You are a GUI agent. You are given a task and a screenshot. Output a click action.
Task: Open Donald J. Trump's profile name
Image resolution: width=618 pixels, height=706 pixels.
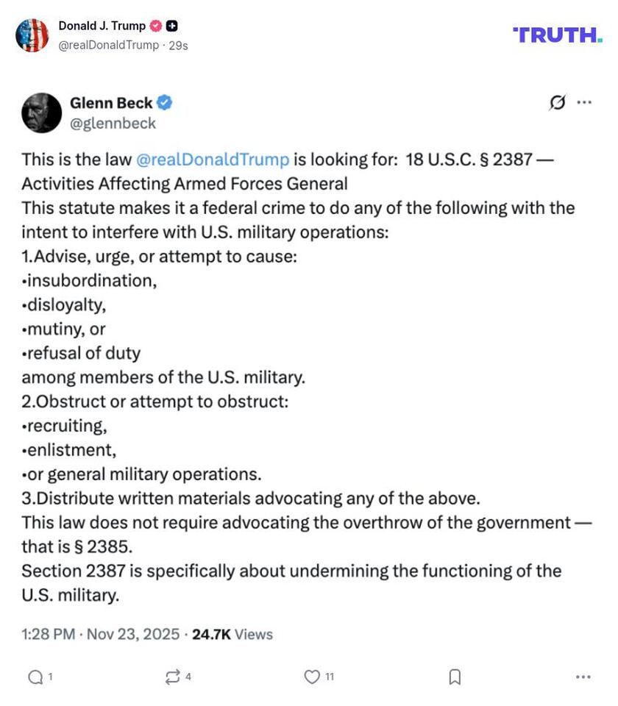[102, 26]
